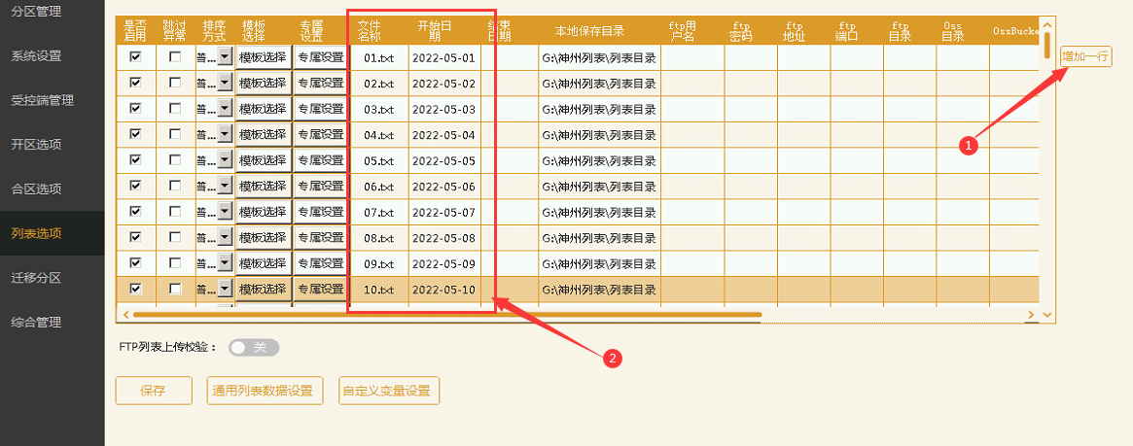The image size is (1133, 446).
Task: Click 增加一行 to add a row
Action: [1084, 56]
